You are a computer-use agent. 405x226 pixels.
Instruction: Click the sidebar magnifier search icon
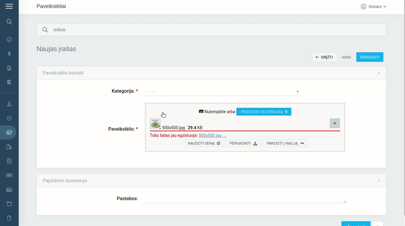[9, 22]
